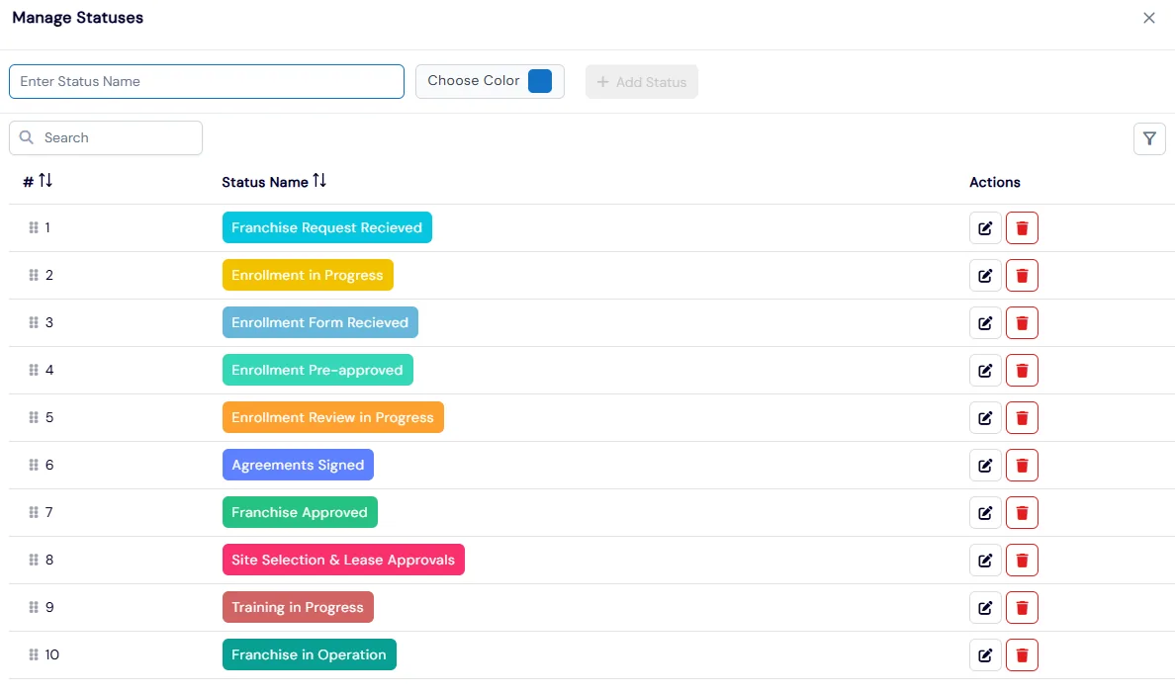1175x694 pixels.
Task: Click the drag handle for row 10
Action: click(x=34, y=654)
